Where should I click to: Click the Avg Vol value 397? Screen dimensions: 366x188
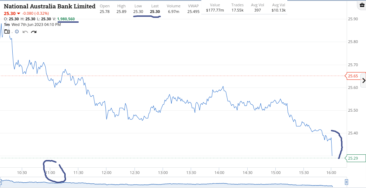point(258,10)
